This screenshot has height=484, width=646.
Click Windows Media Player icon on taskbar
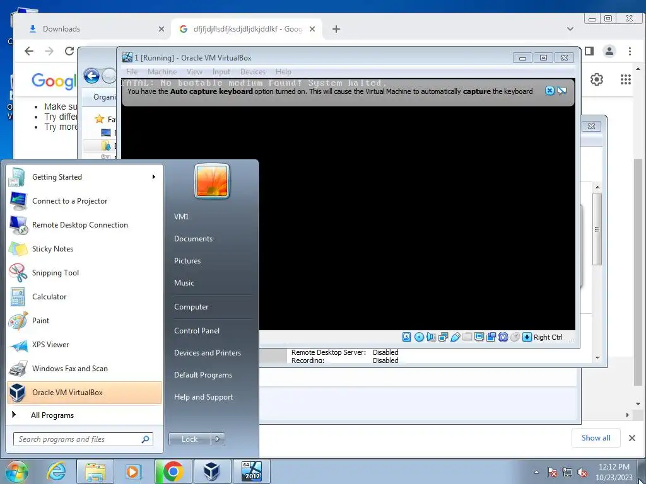[134, 471]
